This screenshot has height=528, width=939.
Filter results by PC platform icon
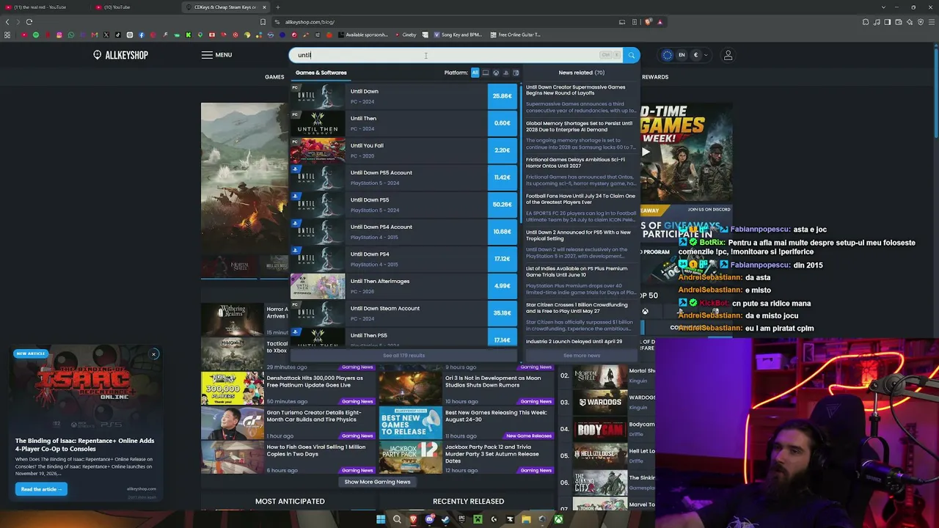[485, 73]
